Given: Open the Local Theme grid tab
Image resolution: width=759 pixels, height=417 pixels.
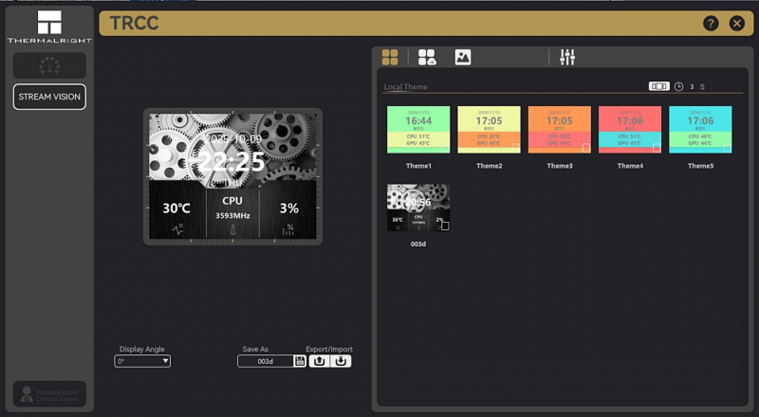Looking at the screenshot, I should pos(390,57).
